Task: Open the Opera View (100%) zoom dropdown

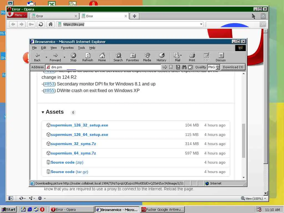Action: (x=265, y=199)
